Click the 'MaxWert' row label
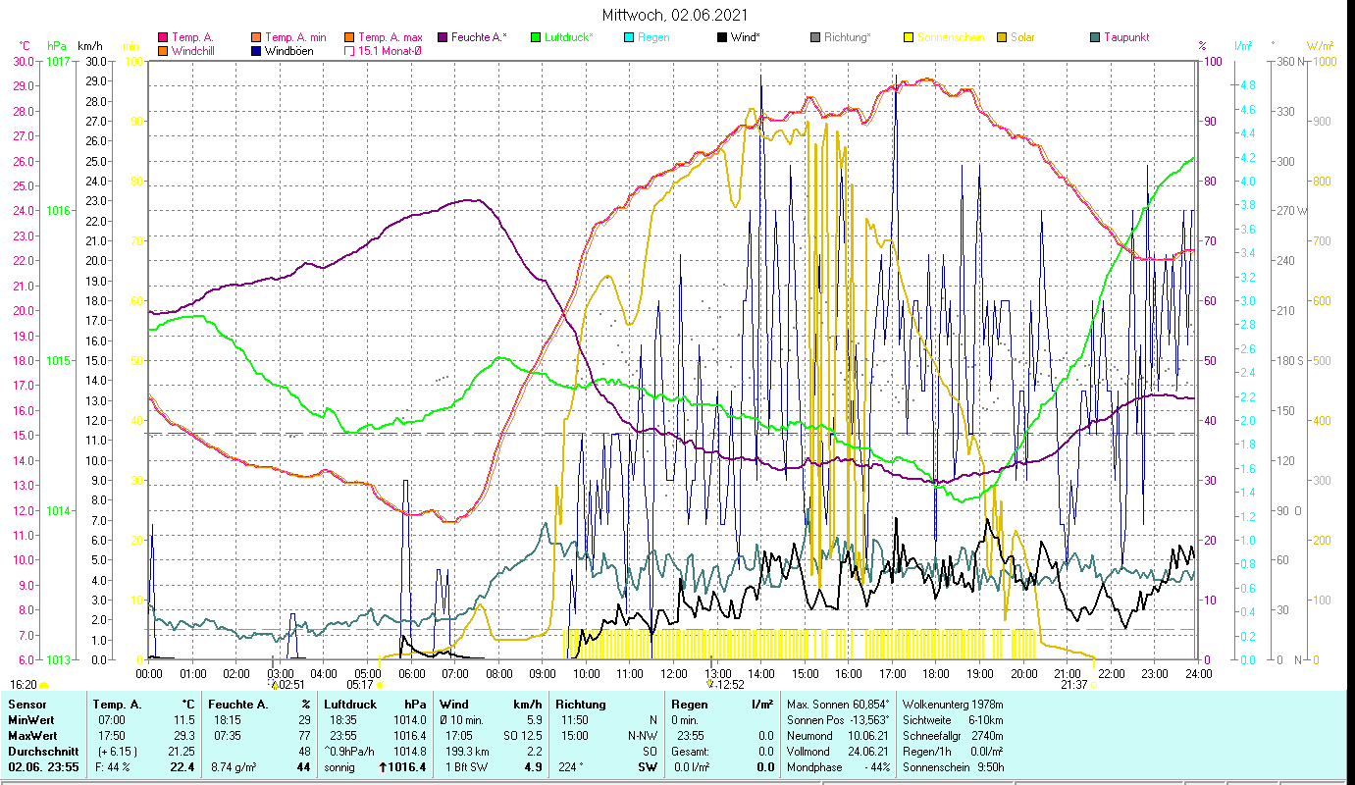 32,736
